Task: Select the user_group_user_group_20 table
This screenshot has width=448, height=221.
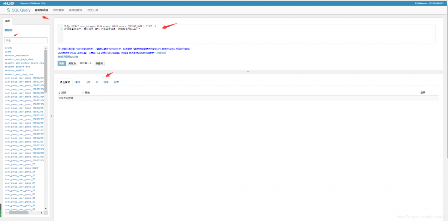Action: tap(20, 164)
